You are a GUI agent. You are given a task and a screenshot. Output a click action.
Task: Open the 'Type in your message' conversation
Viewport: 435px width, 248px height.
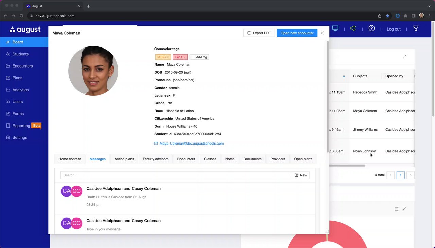pyautogui.click(x=185, y=224)
